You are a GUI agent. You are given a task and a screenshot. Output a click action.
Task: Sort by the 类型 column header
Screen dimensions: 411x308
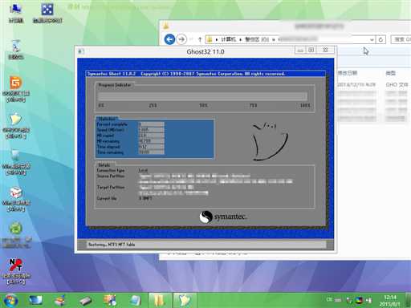(x=391, y=73)
